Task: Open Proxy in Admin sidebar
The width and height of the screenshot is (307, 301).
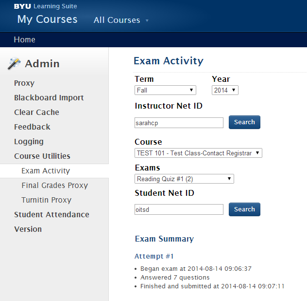Action: [x=24, y=83]
